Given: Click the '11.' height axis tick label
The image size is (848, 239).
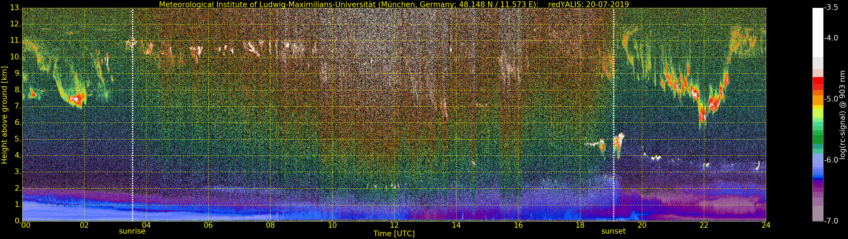Looking at the screenshot, I should pyautogui.click(x=16, y=40).
